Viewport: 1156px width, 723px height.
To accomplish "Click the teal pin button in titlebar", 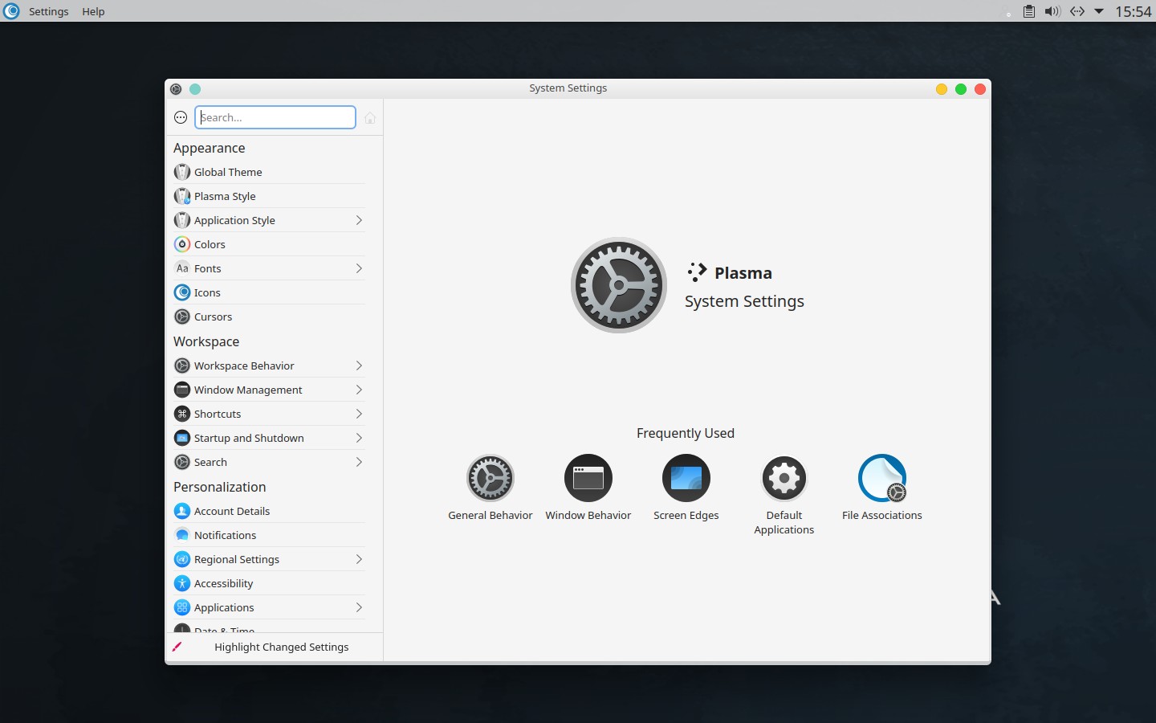I will coord(195,89).
